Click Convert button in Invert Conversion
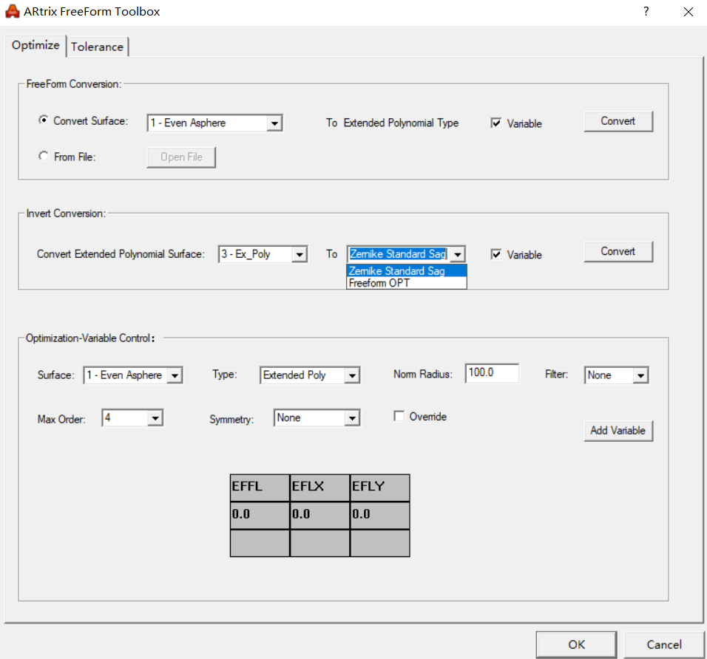The height and width of the screenshot is (659, 707). tap(618, 251)
